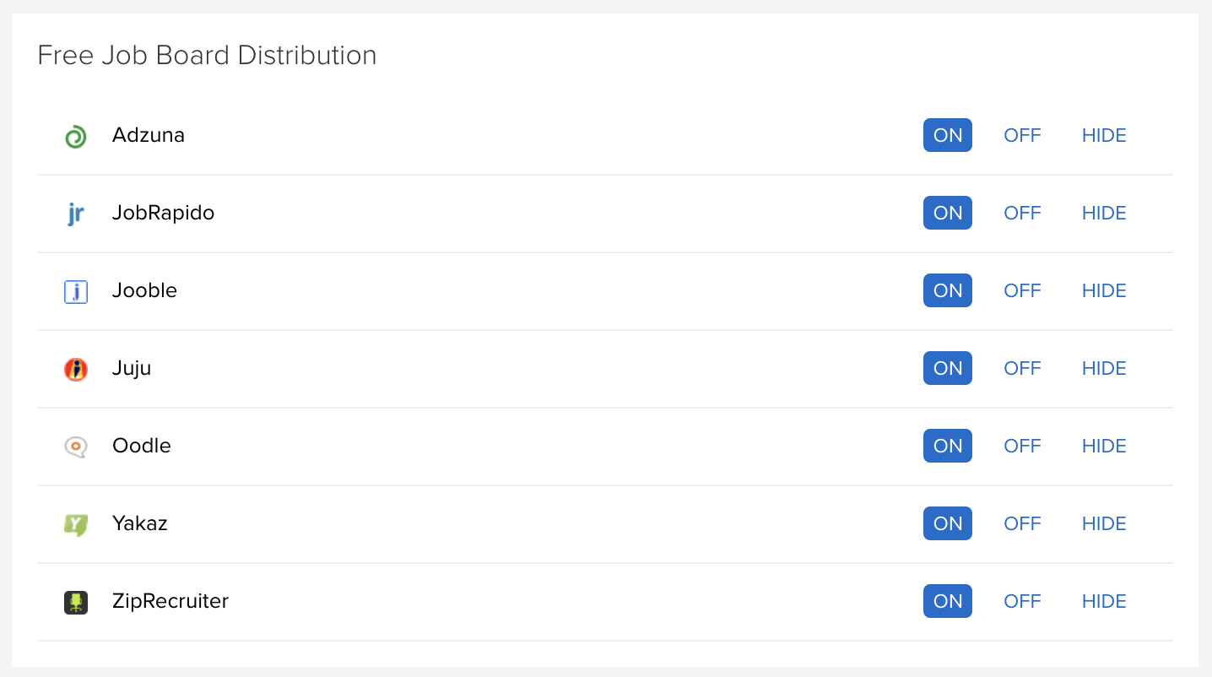The image size is (1212, 677).
Task: Select ON for Yakaz
Action: [947, 523]
